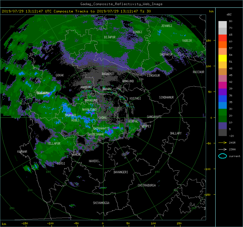
Task: Click the CHITRADURGA city label
Action: tap(147, 185)
